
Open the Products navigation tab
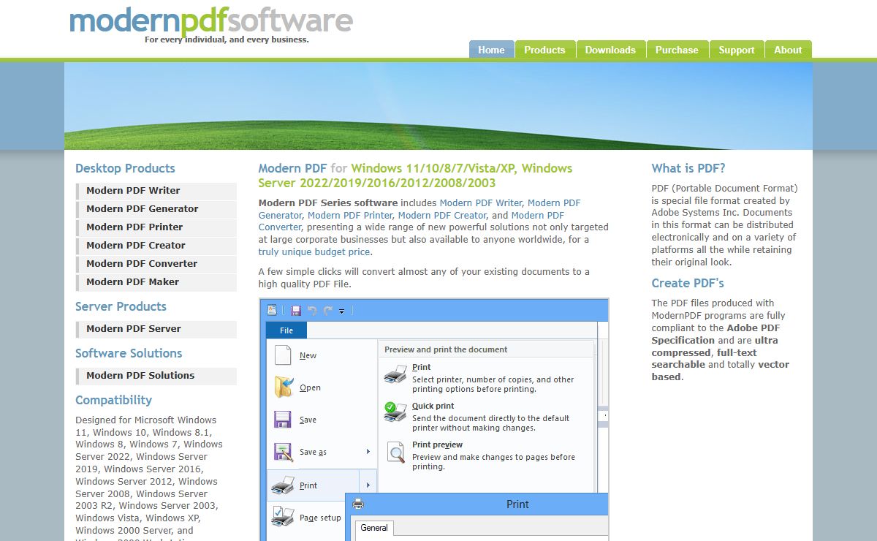click(x=544, y=50)
